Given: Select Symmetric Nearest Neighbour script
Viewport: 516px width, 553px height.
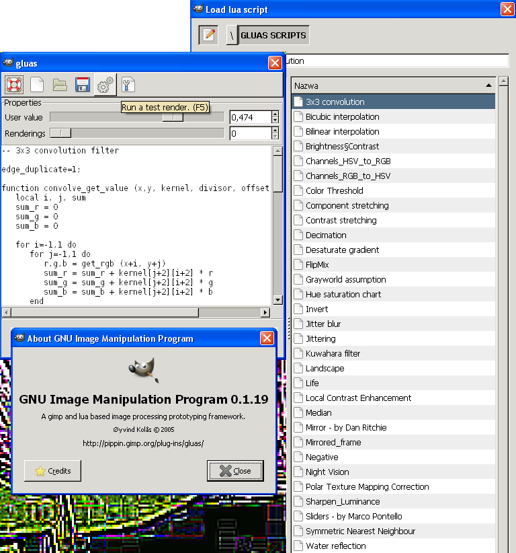Looking at the screenshot, I should click(x=393, y=531).
